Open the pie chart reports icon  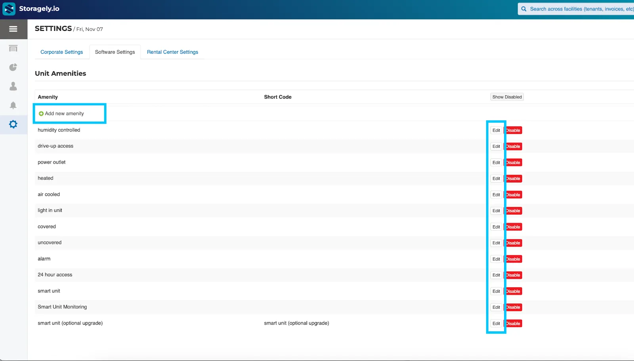(13, 67)
